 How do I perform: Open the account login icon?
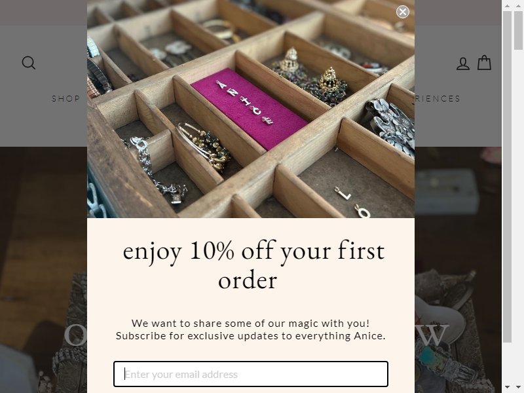(463, 64)
